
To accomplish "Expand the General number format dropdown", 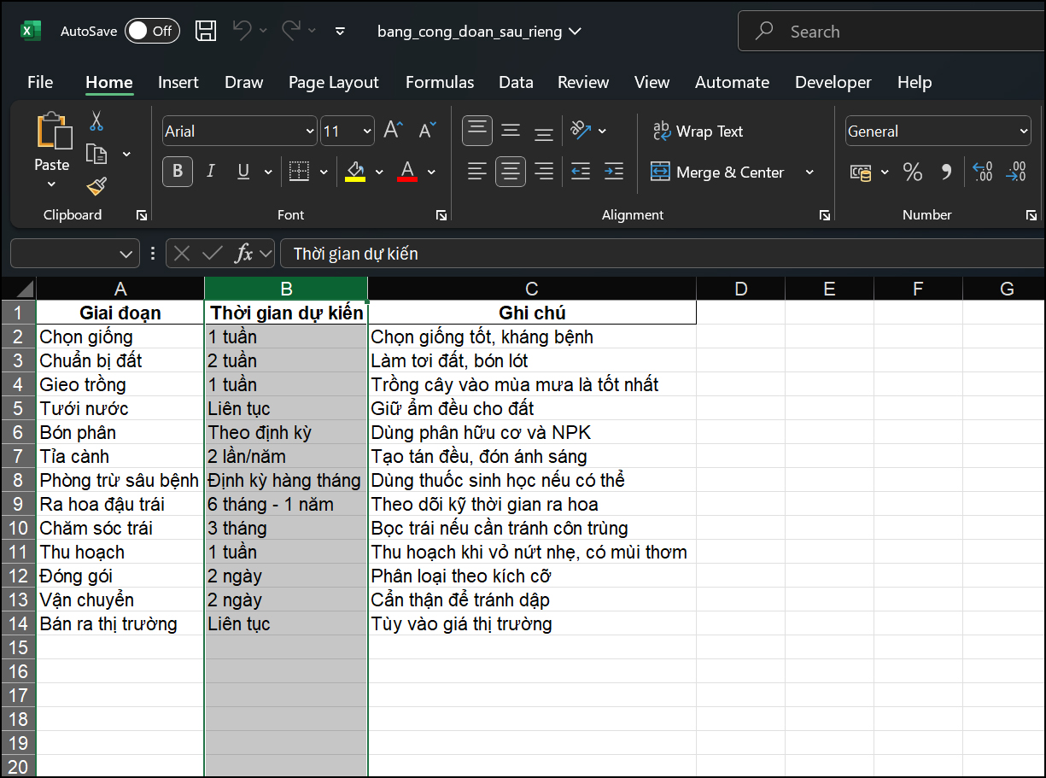I will coord(1024,132).
